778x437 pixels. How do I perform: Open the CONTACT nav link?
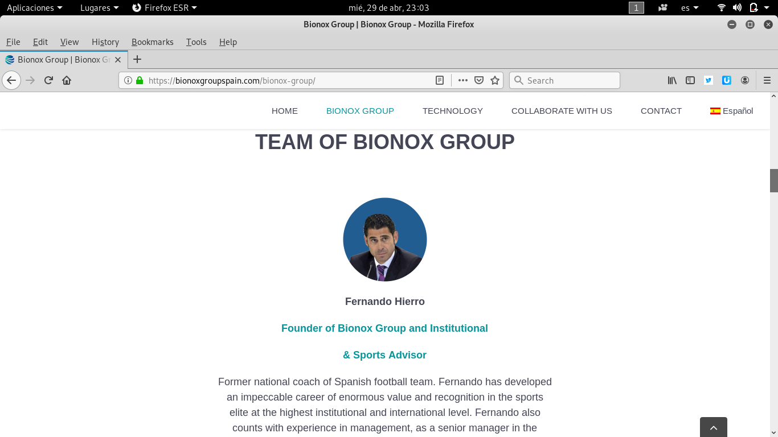661,111
